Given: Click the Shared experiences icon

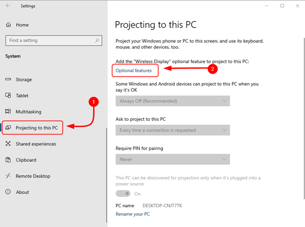Looking at the screenshot, I should pos(8,144).
